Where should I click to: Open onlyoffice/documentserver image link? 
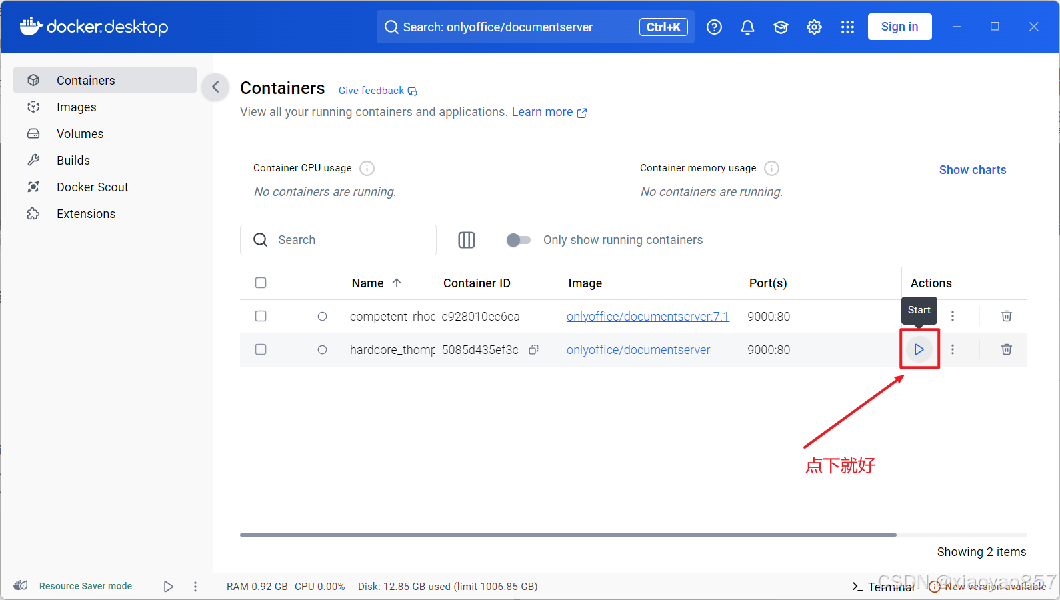639,350
